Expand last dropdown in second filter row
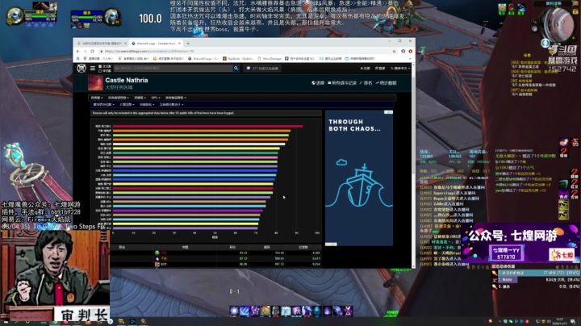The width and height of the screenshot is (581, 326). tap(171, 105)
